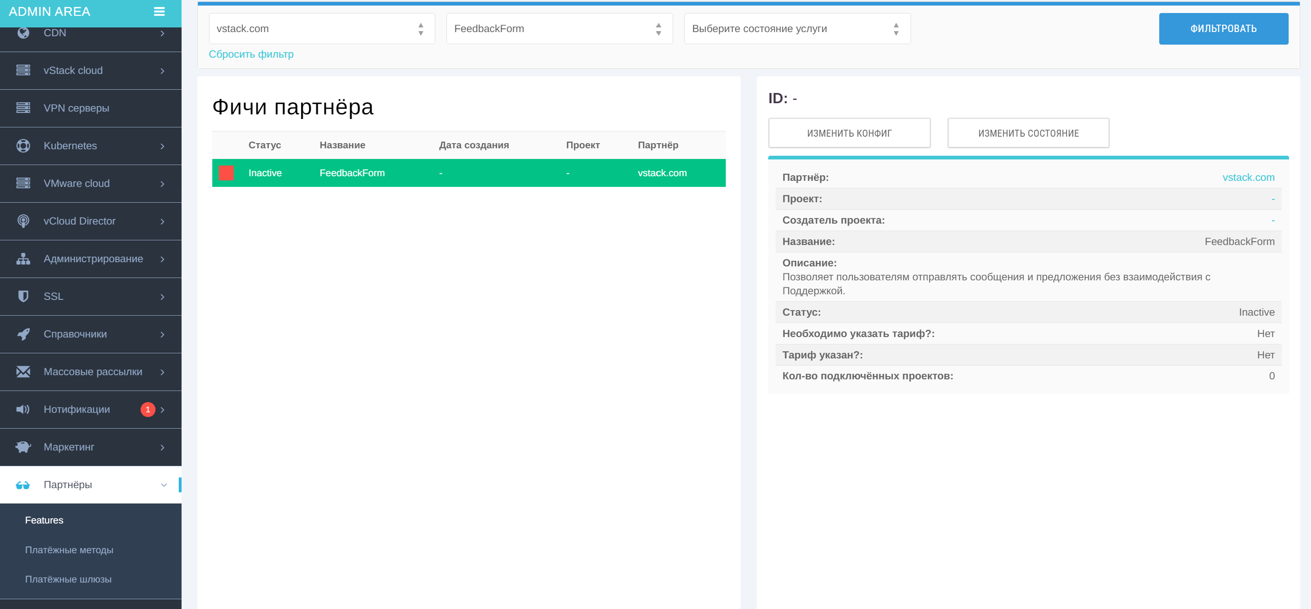1311x609 pixels.
Task: Click the Справочники rocket icon
Action: [x=23, y=334]
